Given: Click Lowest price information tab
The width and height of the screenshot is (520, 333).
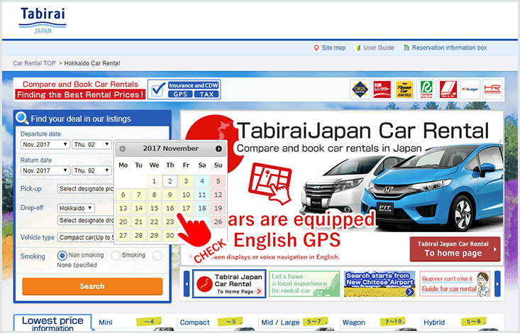Looking at the screenshot, I should (x=52, y=323).
